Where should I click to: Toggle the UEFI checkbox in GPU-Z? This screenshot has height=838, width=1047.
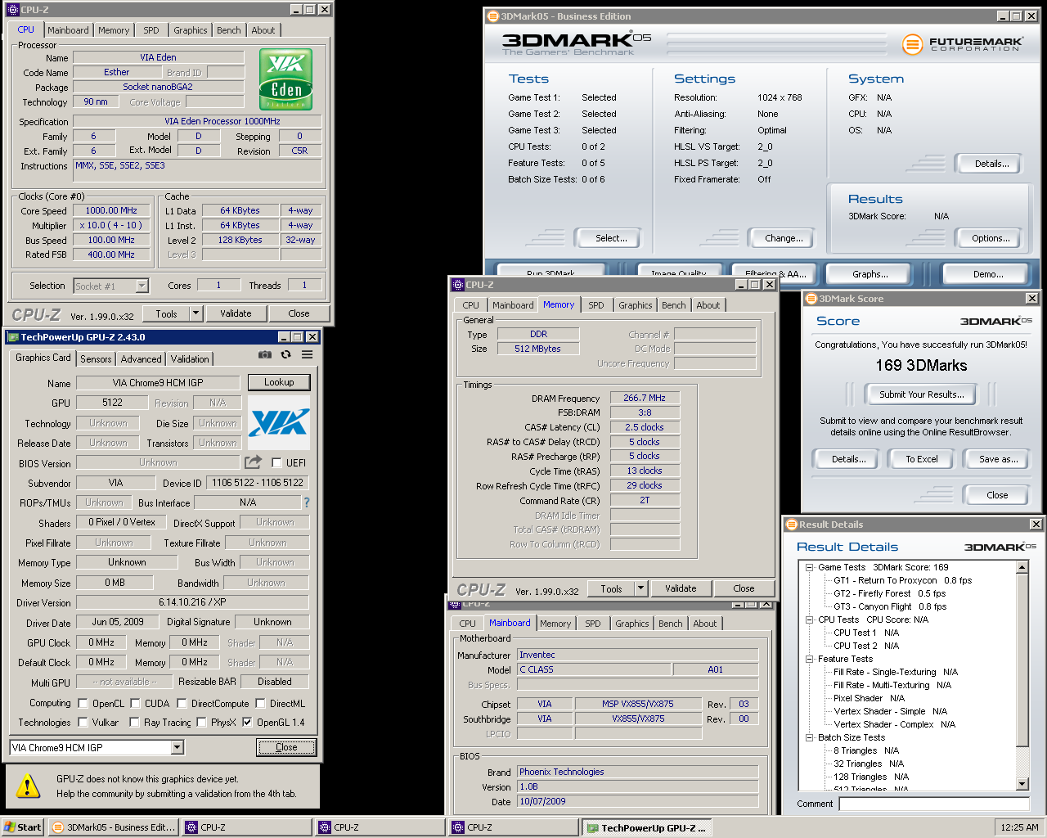click(x=276, y=462)
